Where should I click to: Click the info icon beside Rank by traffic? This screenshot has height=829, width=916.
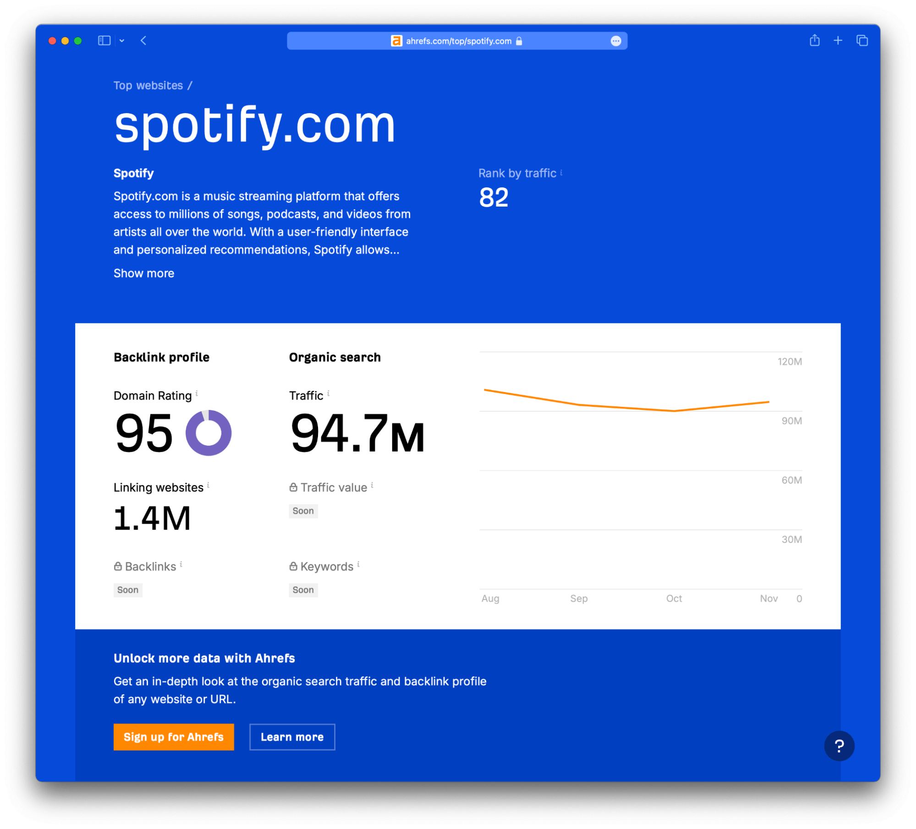(561, 173)
